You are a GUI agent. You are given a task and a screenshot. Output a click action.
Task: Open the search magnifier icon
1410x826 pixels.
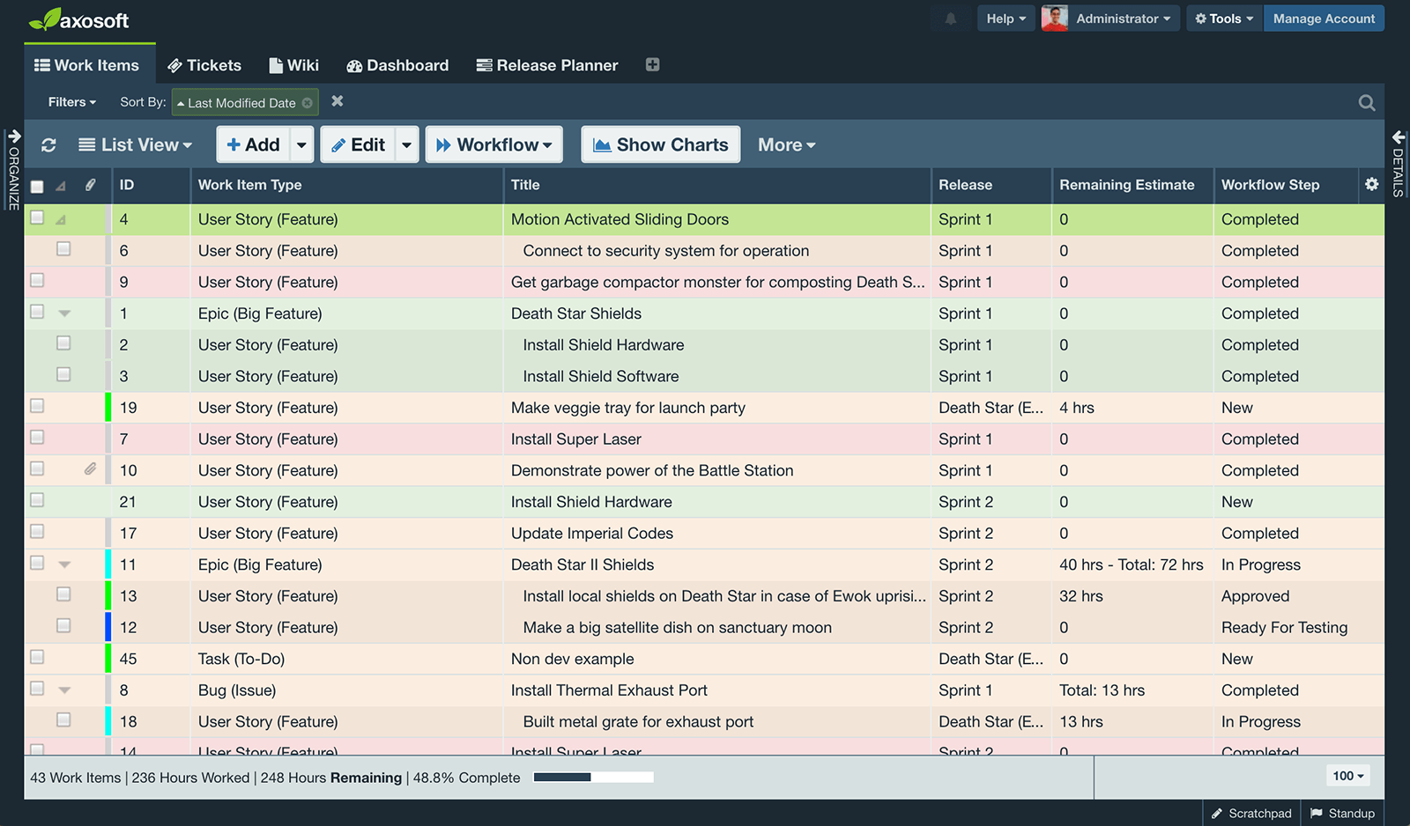coord(1367,102)
